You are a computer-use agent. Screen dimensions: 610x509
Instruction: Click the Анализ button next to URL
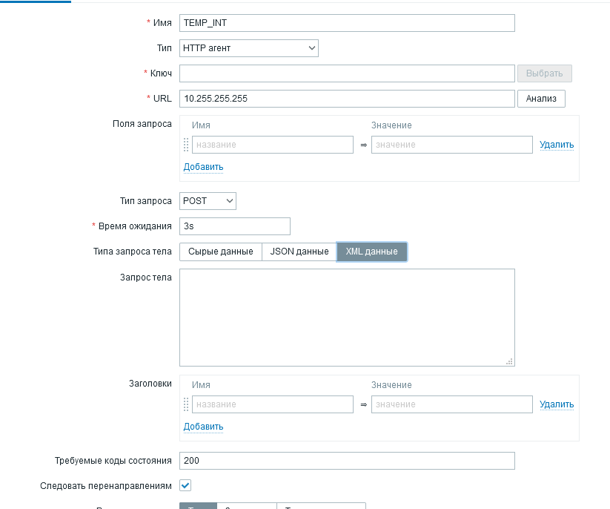(x=541, y=98)
